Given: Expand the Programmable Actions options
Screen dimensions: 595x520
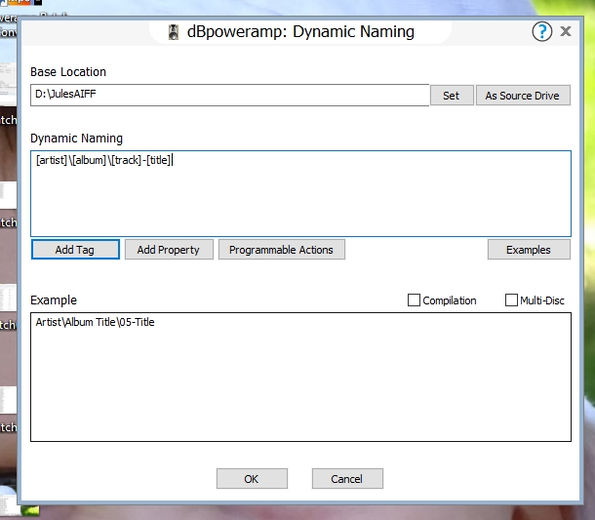Looking at the screenshot, I should coord(281,250).
